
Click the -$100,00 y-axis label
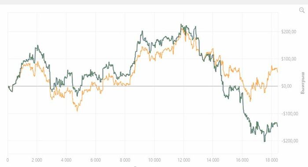tap(290, 114)
